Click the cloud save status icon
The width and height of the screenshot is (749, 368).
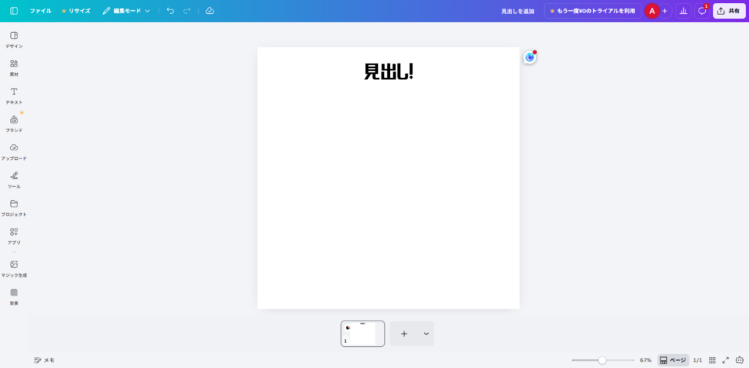(x=210, y=11)
